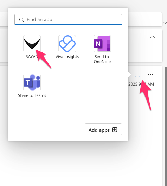Click the magnifier icon in search box
The width and height of the screenshot is (167, 186).
point(22,20)
